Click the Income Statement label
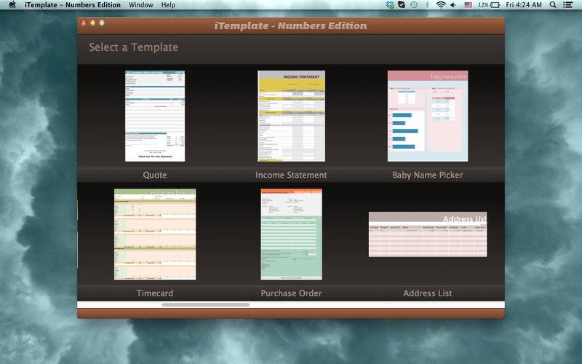582x364 pixels. [x=292, y=175]
